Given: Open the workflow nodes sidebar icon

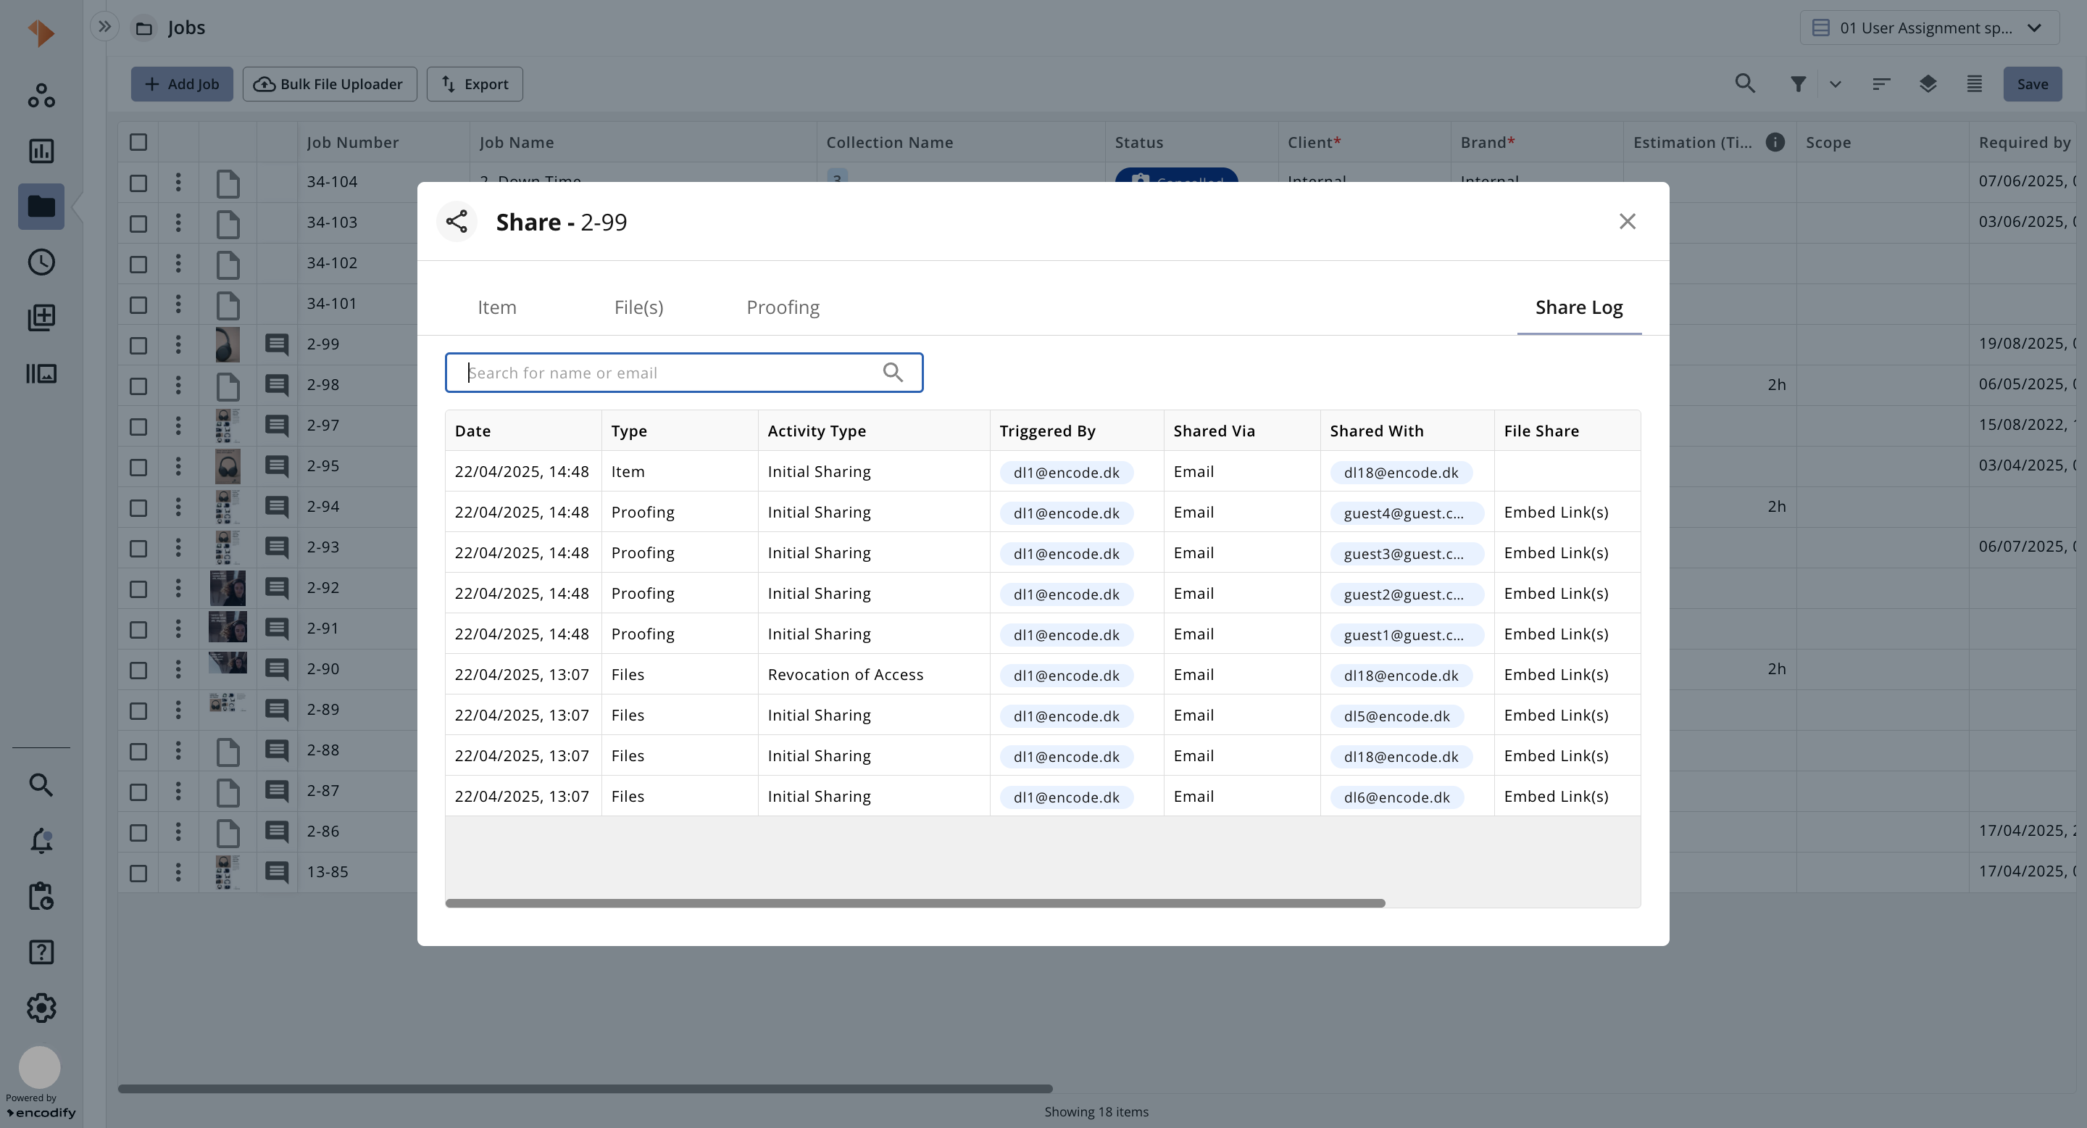Looking at the screenshot, I should (x=41, y=96).
